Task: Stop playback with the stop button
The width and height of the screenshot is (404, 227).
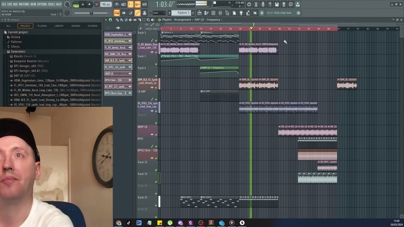Action: [x=90, y=5]
